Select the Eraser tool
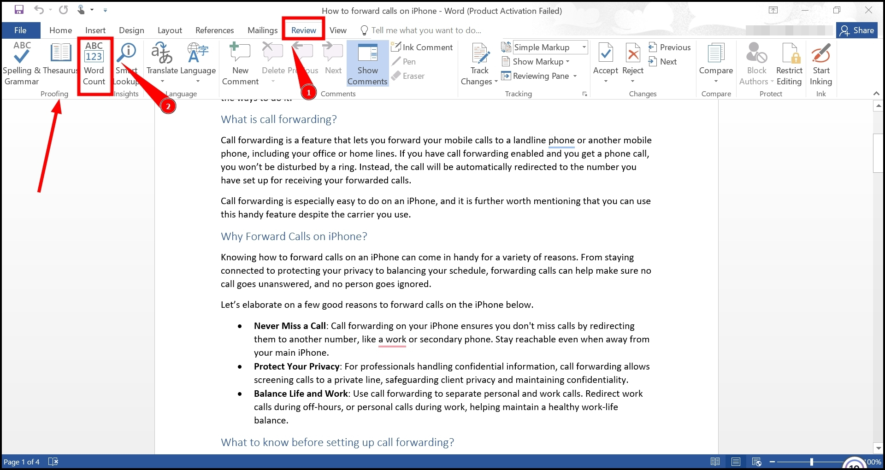The height and width of the screenshot is (470, 885). [x=408, y=76]
